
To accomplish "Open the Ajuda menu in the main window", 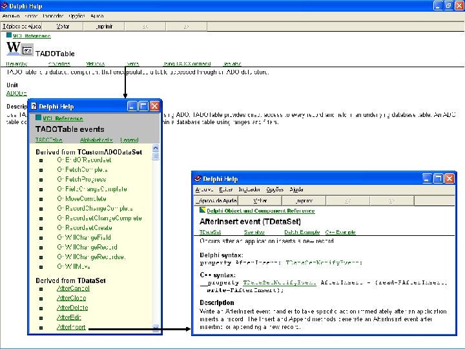I will tap(97, 16).
